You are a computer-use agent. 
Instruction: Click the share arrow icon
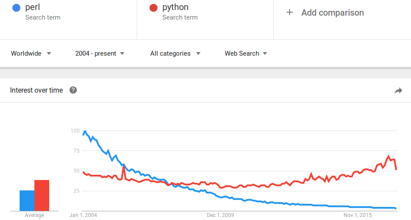(x=398, y=90)
